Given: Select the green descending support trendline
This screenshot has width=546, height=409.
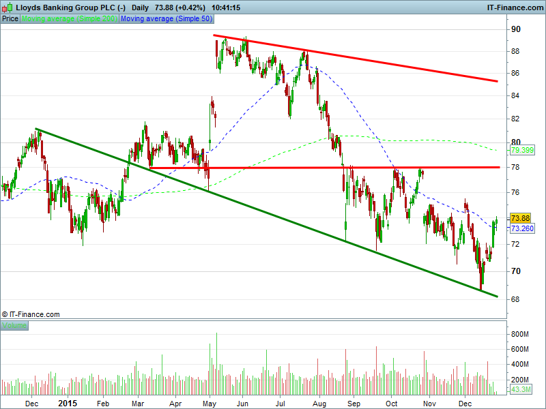Looking at the screenshot, I should click(265, 212).
